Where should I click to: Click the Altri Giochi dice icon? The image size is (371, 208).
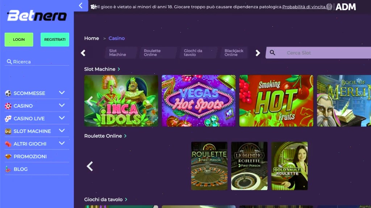(x=8, y=144)
